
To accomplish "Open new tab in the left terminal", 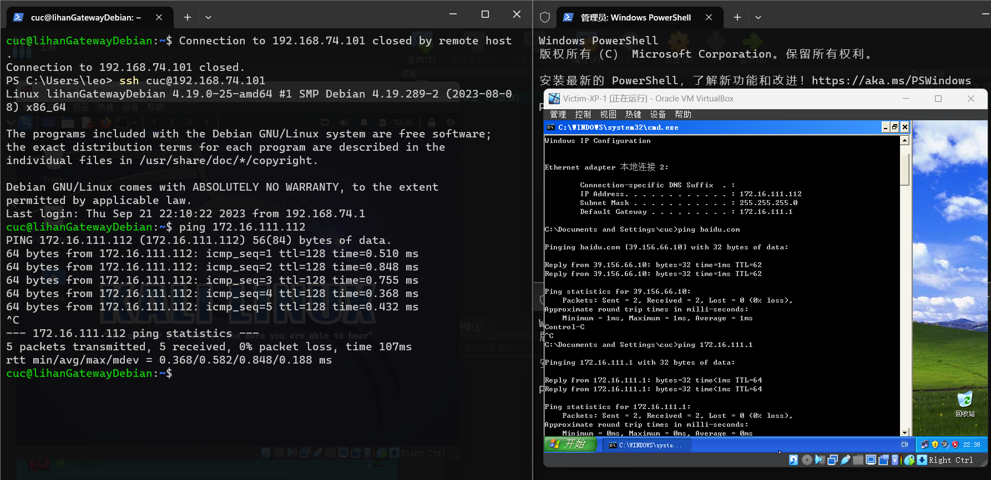I will coord(188,17).
